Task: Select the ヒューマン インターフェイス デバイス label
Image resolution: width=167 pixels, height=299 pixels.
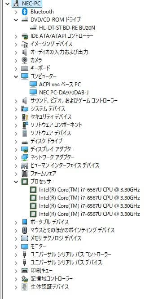Action: [65, 165]
